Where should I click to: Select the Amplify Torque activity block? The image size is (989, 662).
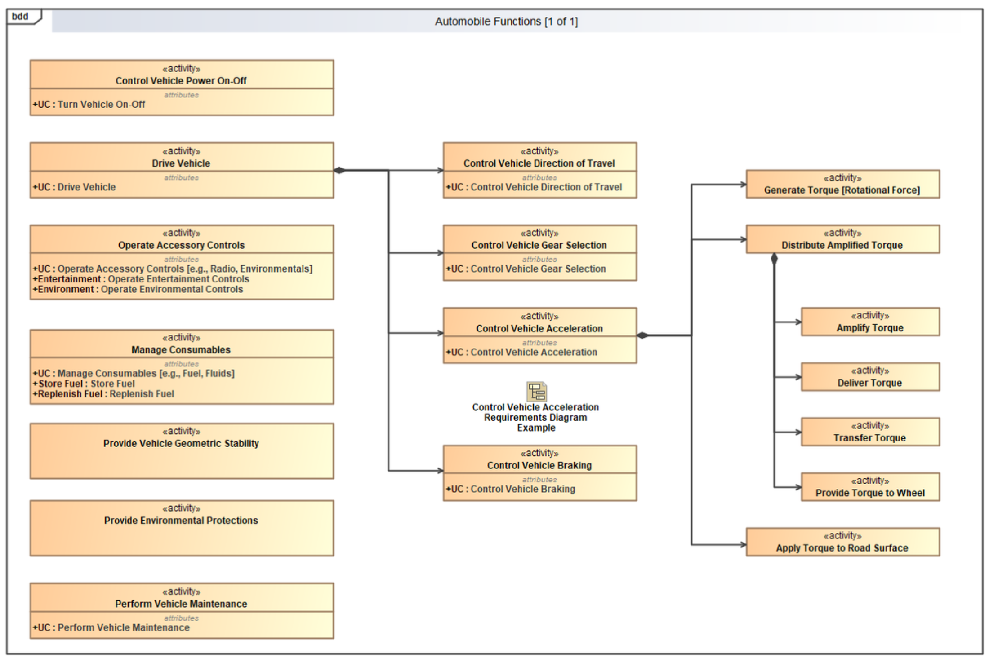tap(870, 322)
